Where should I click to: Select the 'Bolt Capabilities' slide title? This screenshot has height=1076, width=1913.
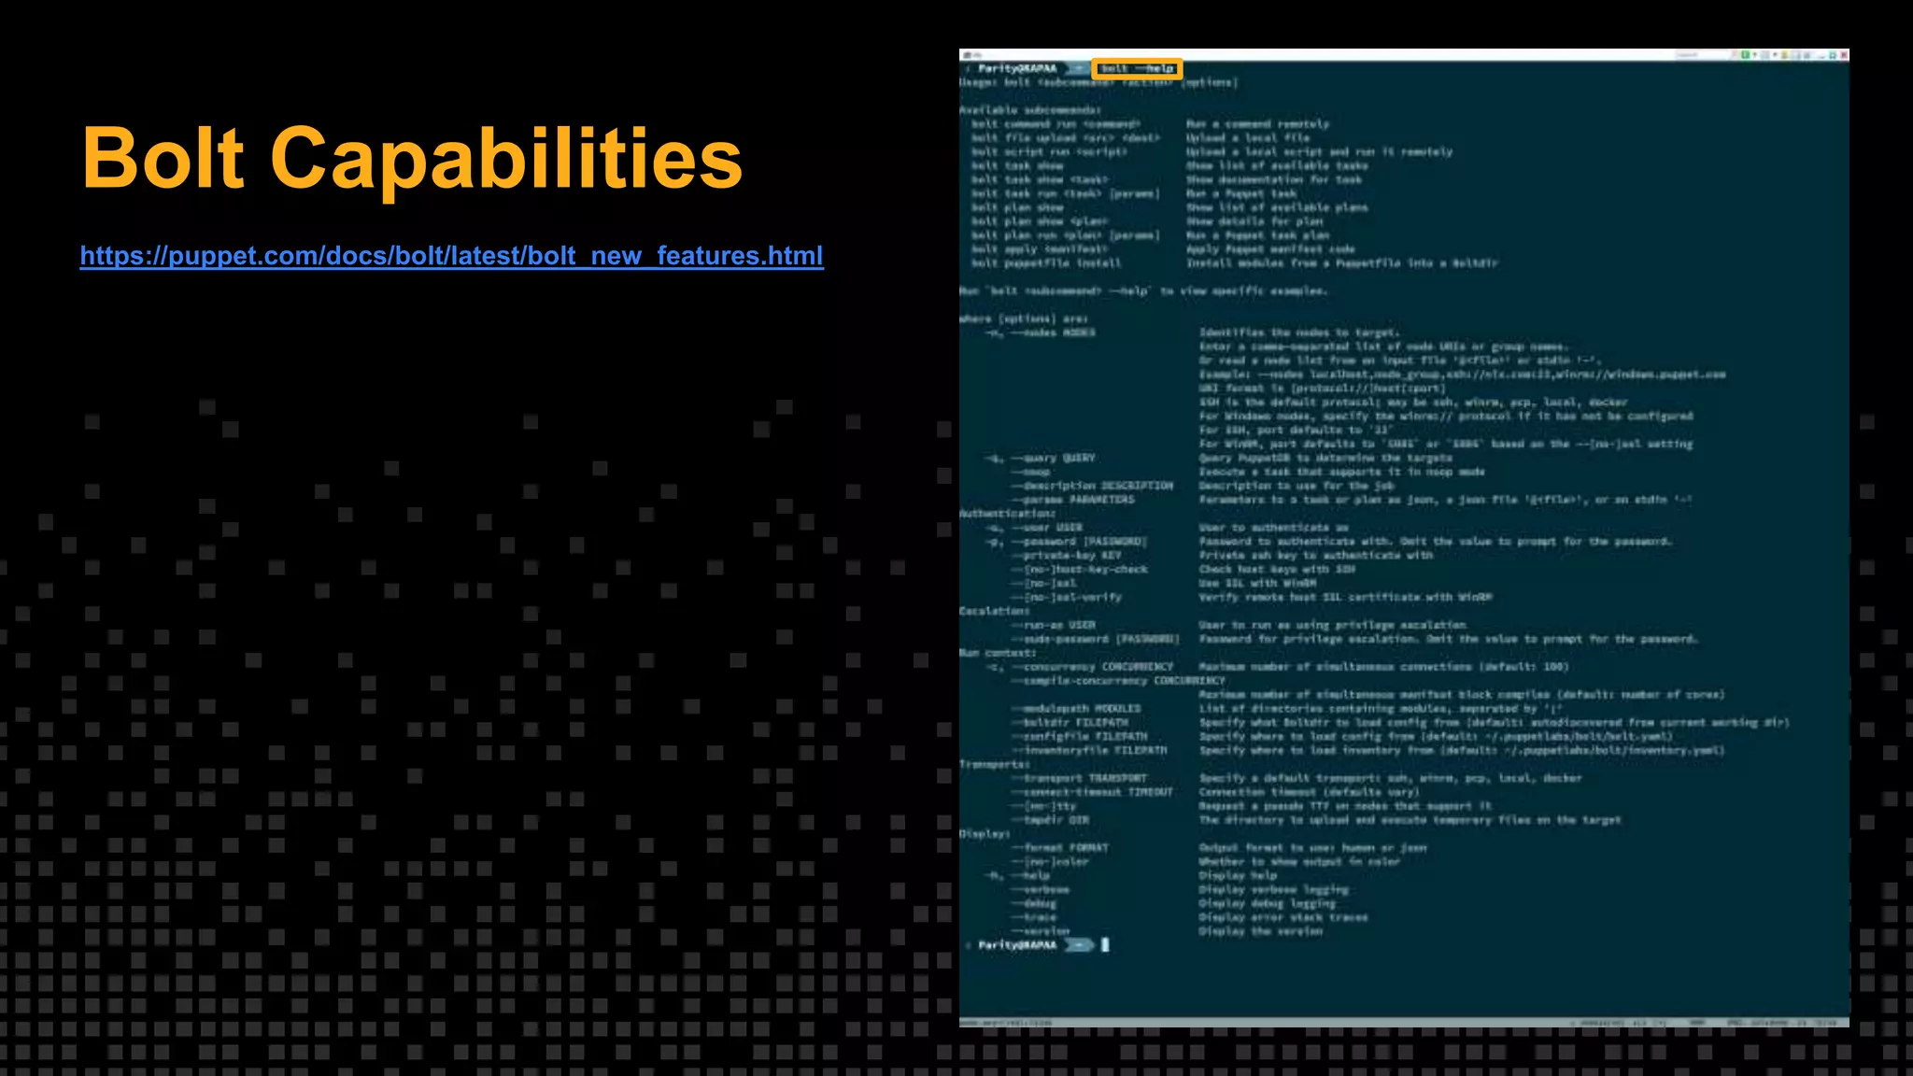coord(412,157)
